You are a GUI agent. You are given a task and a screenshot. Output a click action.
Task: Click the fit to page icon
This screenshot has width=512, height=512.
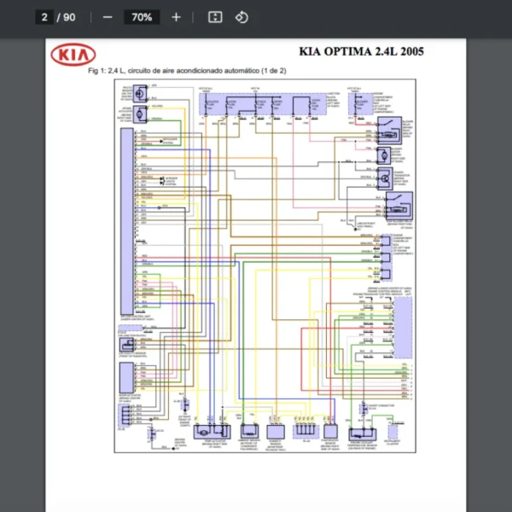(x=215, y=17)
